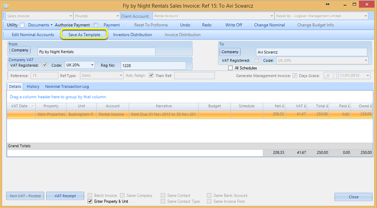Switch to the Nominal Transaction Log tab
The height and width of the screenshot is (208, 377).
point(67,86)
